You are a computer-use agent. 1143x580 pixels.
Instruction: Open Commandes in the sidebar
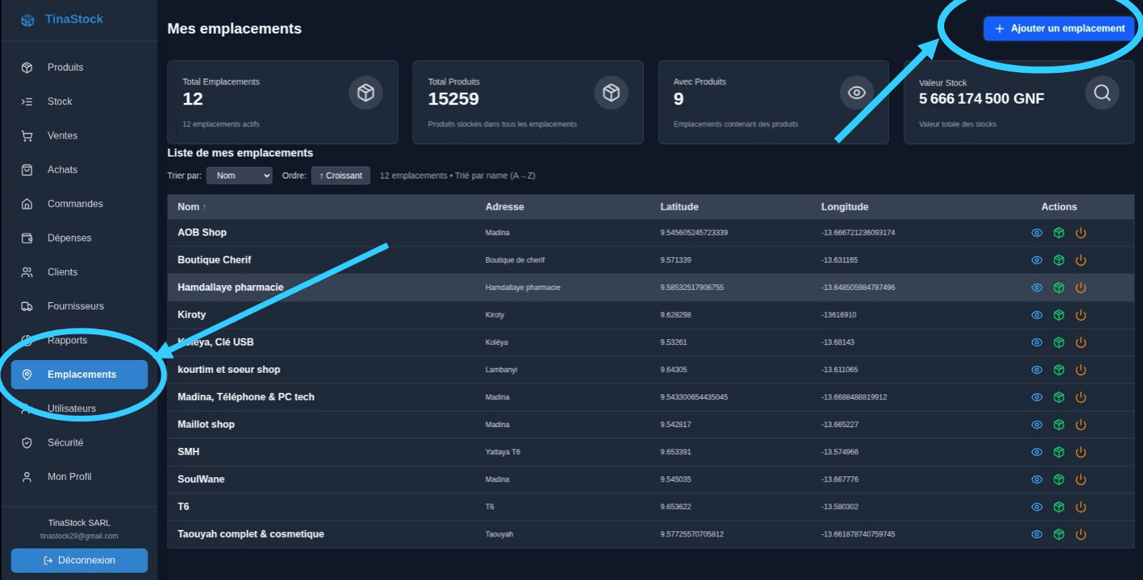(79, 204)
